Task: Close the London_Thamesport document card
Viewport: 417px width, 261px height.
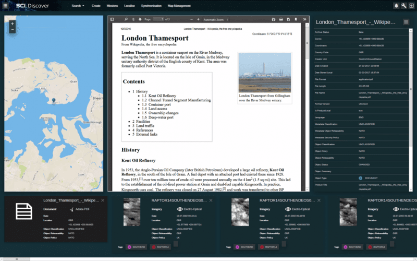Action: [x=103, y=200]
